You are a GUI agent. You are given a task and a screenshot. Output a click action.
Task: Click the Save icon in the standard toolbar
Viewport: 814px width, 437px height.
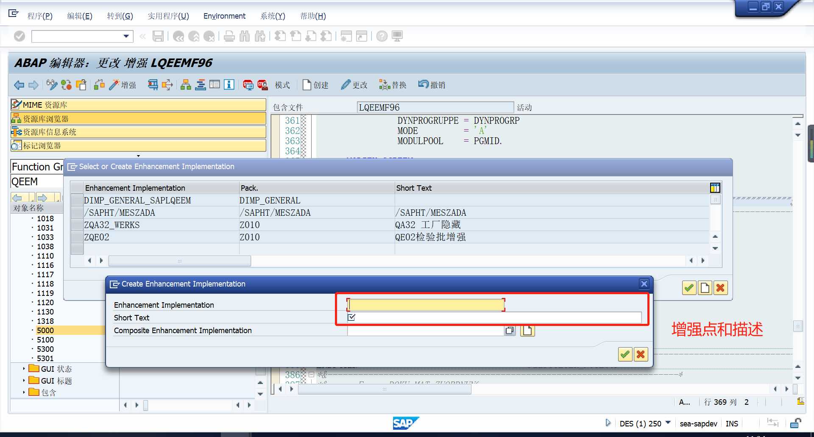coord(158,36)
